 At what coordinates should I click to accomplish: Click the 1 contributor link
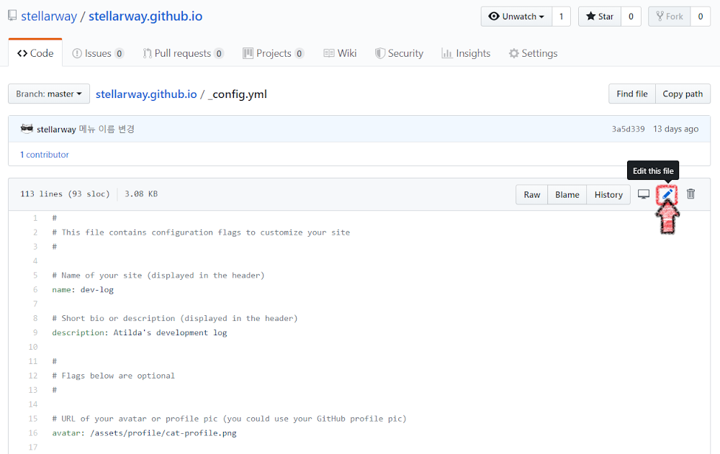click(45, 155)
